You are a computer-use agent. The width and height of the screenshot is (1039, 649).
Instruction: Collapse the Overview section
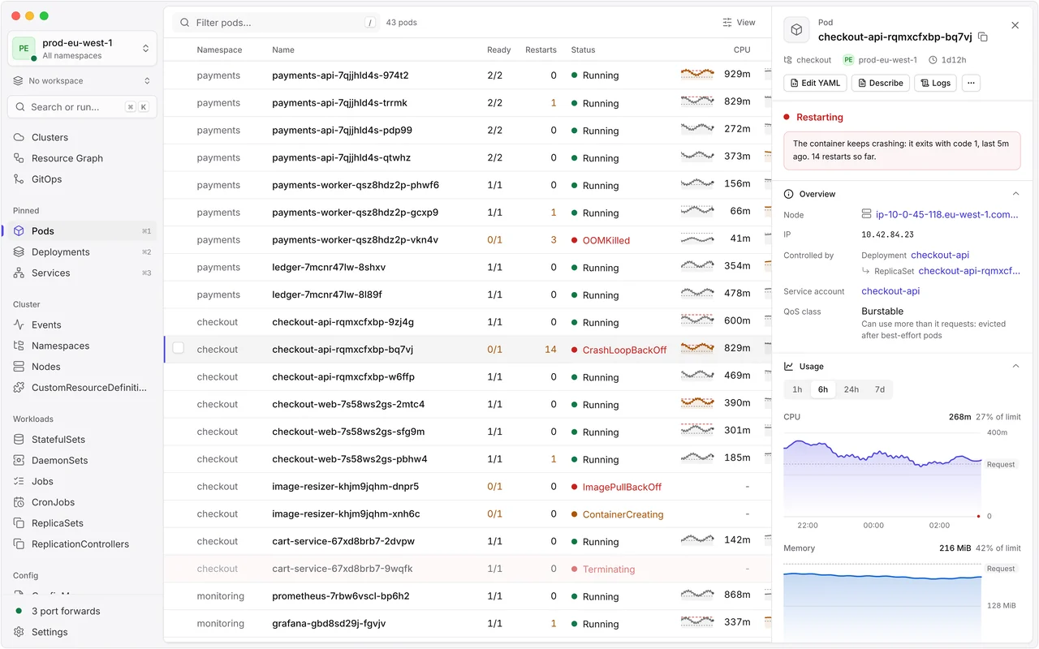1015,194
